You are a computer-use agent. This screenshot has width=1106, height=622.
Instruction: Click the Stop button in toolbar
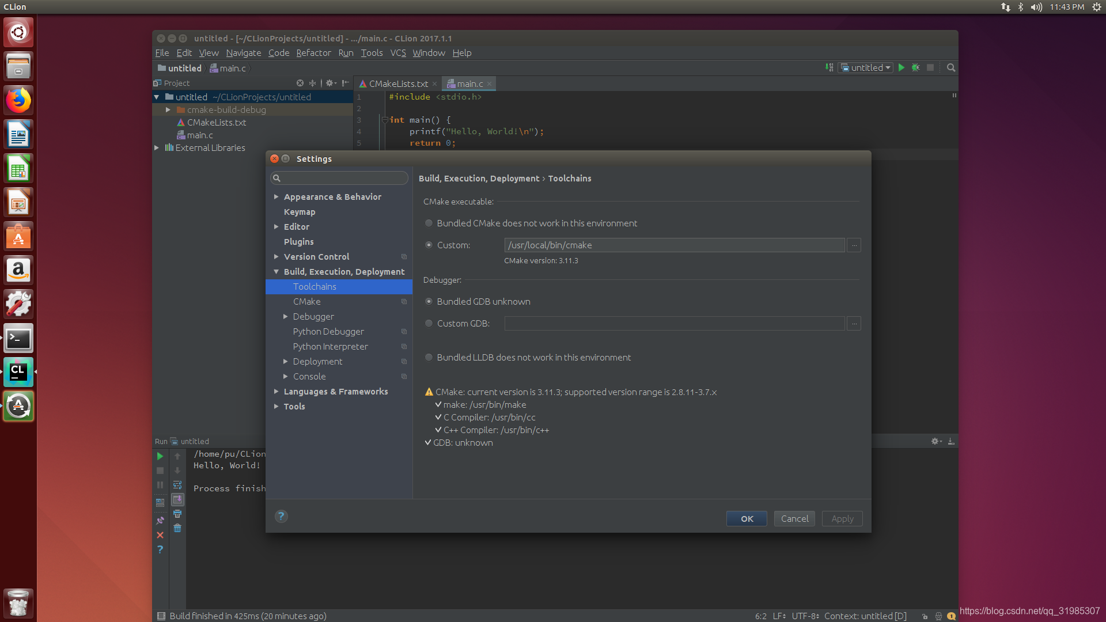(x=930, y=67)
